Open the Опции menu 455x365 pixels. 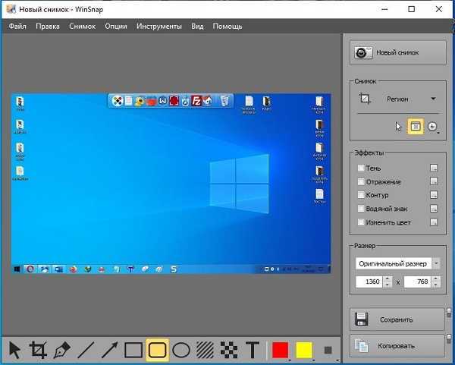click(x=116, y=27)
